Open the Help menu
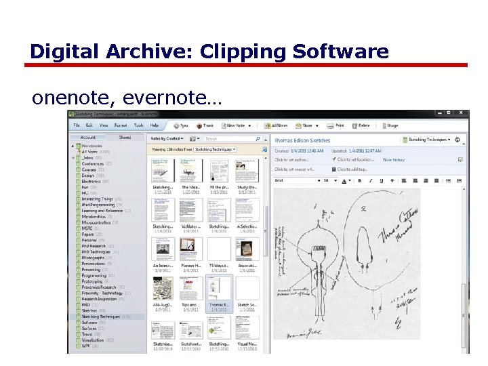 (155, 125)
